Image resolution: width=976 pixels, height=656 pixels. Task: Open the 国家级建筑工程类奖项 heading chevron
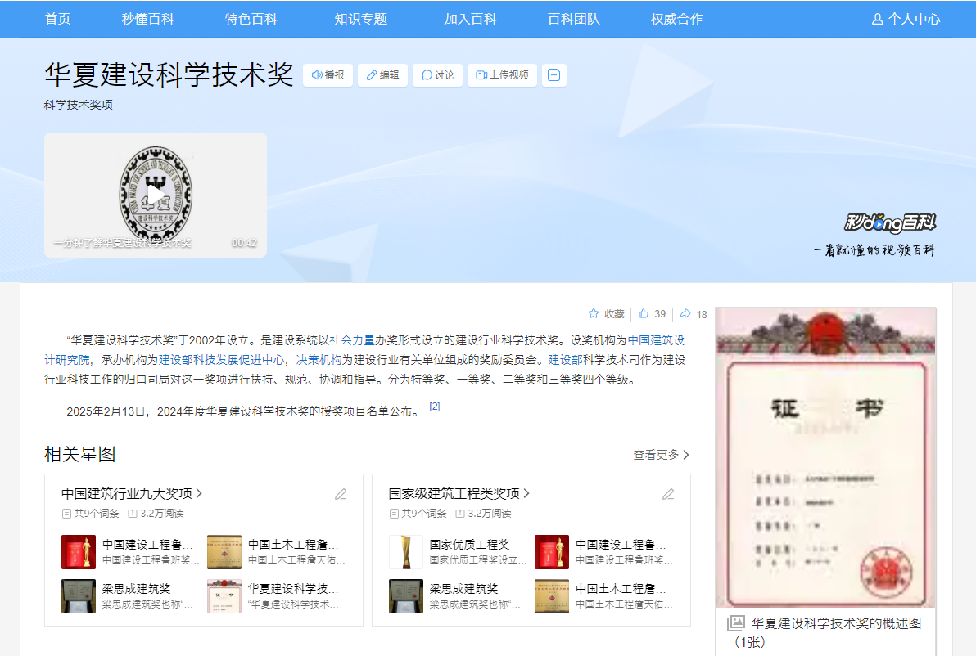coord(526,494)
